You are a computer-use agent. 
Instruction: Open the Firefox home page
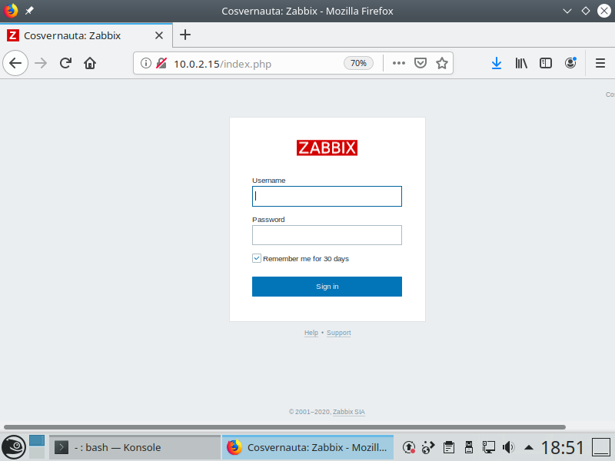(90, 63)
